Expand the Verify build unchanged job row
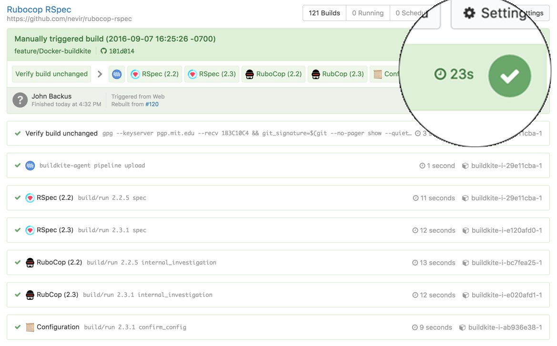The width and height of the screenshot is (557, 346). [278, 133]
